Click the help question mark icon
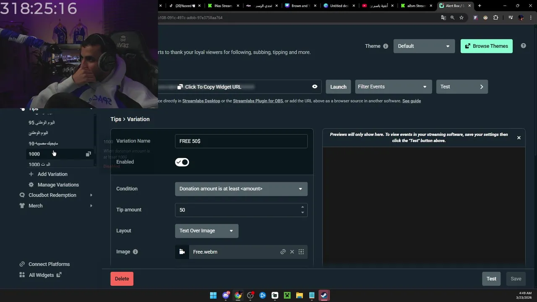Viewport: 537px width, 302px height. pos(523,46)
